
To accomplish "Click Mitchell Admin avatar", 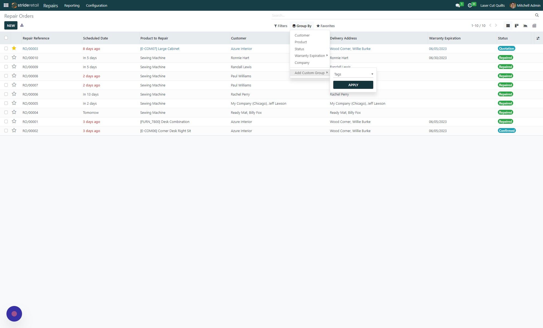I will [513, 5].
